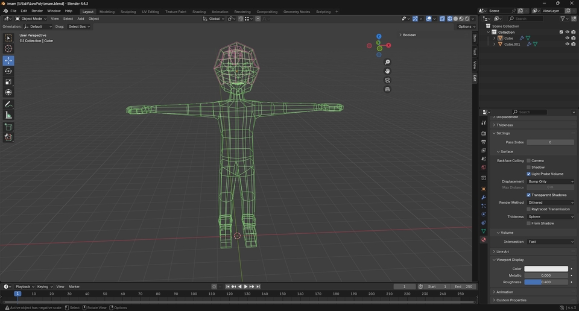Select the Measure tool
This screenshot has height=311, width=579.
8,115
